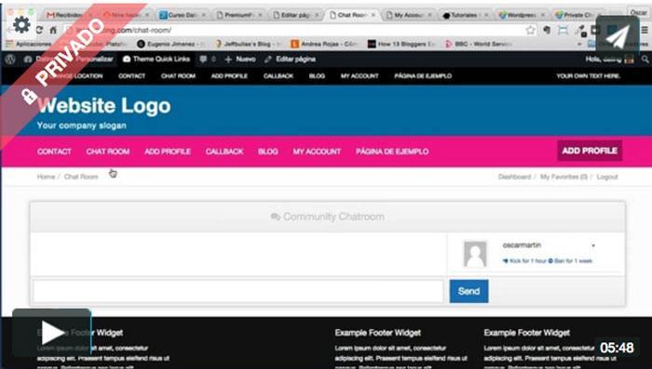Open CONTACT in the pink navigation bar
652x369 pixels.
click(54, 152)
